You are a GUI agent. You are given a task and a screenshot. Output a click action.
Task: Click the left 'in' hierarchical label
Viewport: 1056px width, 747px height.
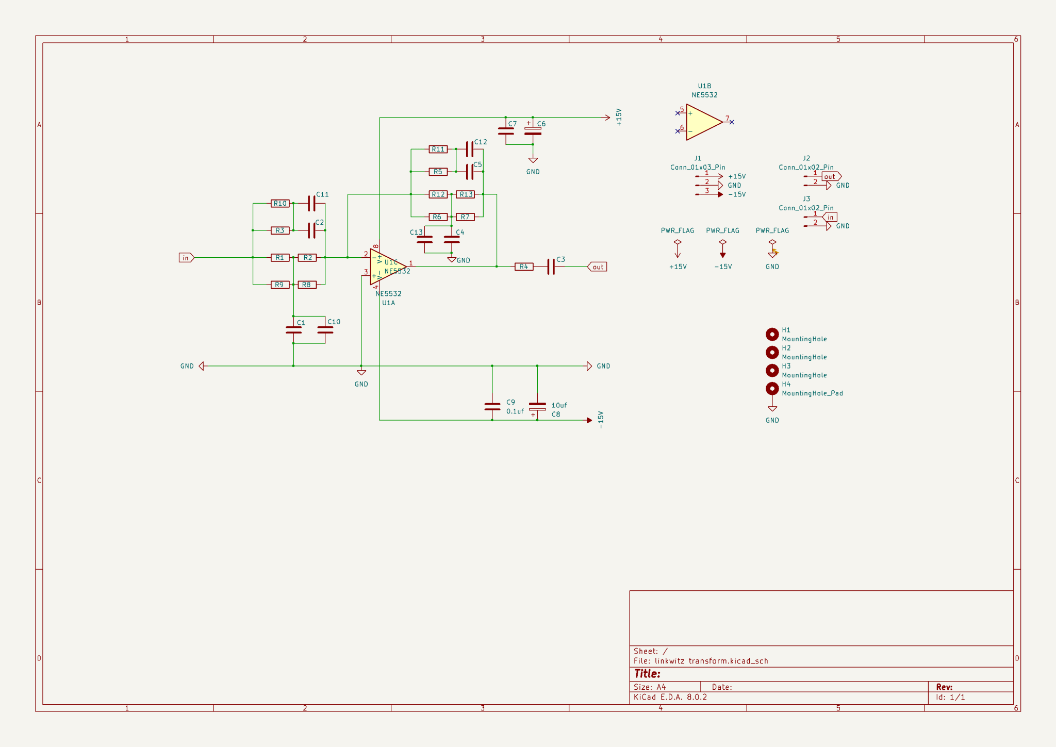186,258
